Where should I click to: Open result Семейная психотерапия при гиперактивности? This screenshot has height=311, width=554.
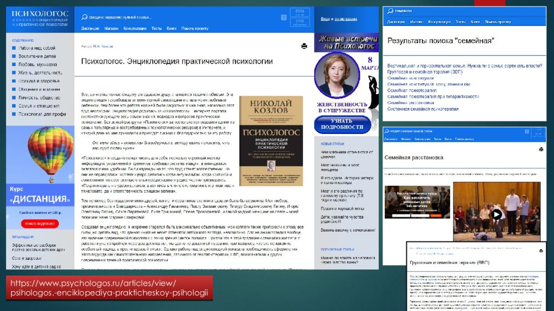(433, 97)
